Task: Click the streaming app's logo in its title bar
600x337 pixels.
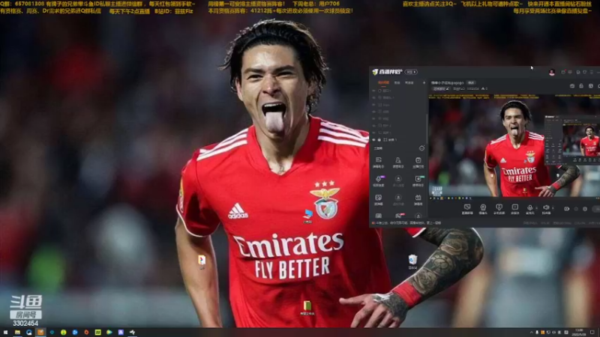Action: click(x=387, y=72)
